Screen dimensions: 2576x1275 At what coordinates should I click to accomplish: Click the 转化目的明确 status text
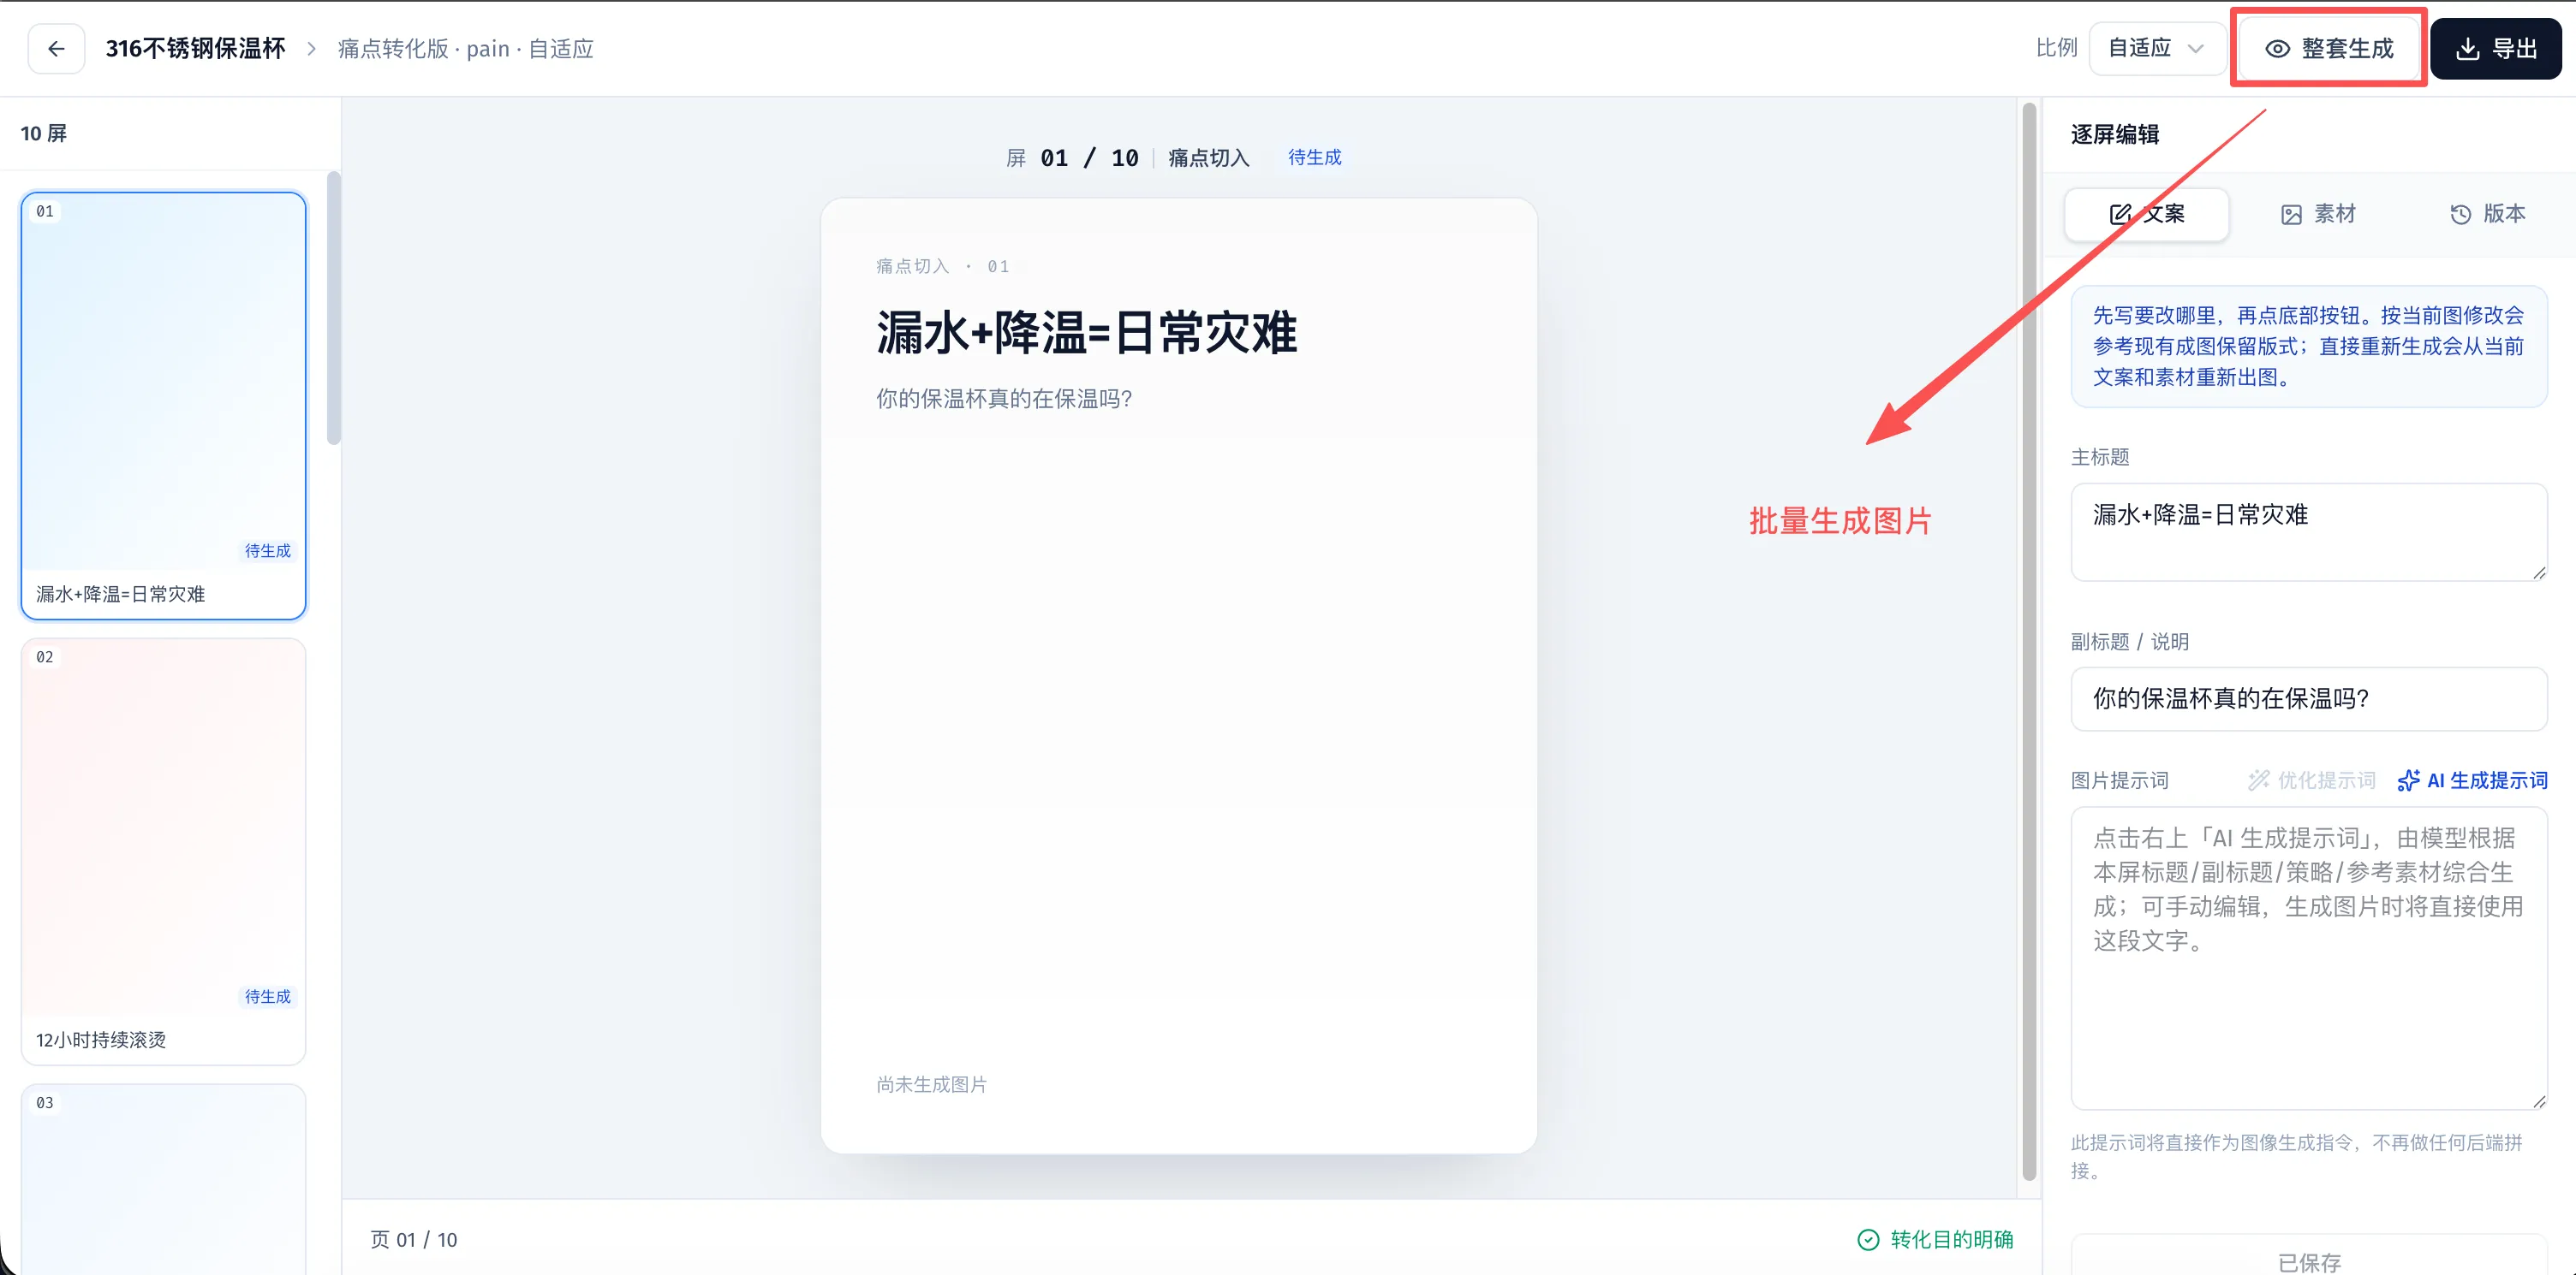tap(1951, 1239)
